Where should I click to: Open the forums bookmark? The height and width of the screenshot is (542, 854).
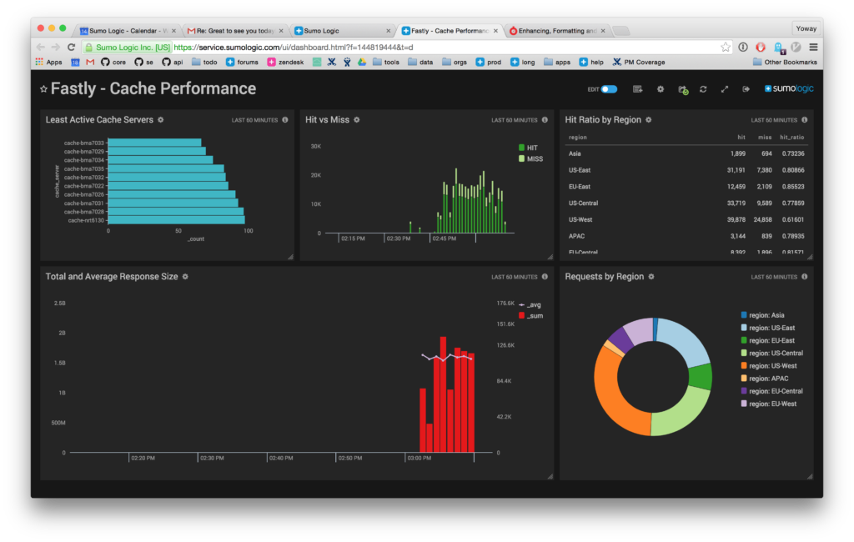pos(243,62)
